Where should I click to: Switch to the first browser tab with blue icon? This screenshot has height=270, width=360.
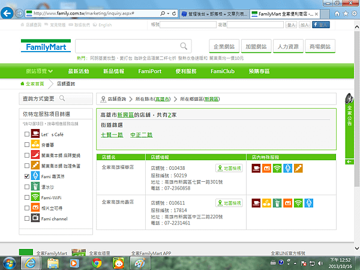(x=214, y=14)
